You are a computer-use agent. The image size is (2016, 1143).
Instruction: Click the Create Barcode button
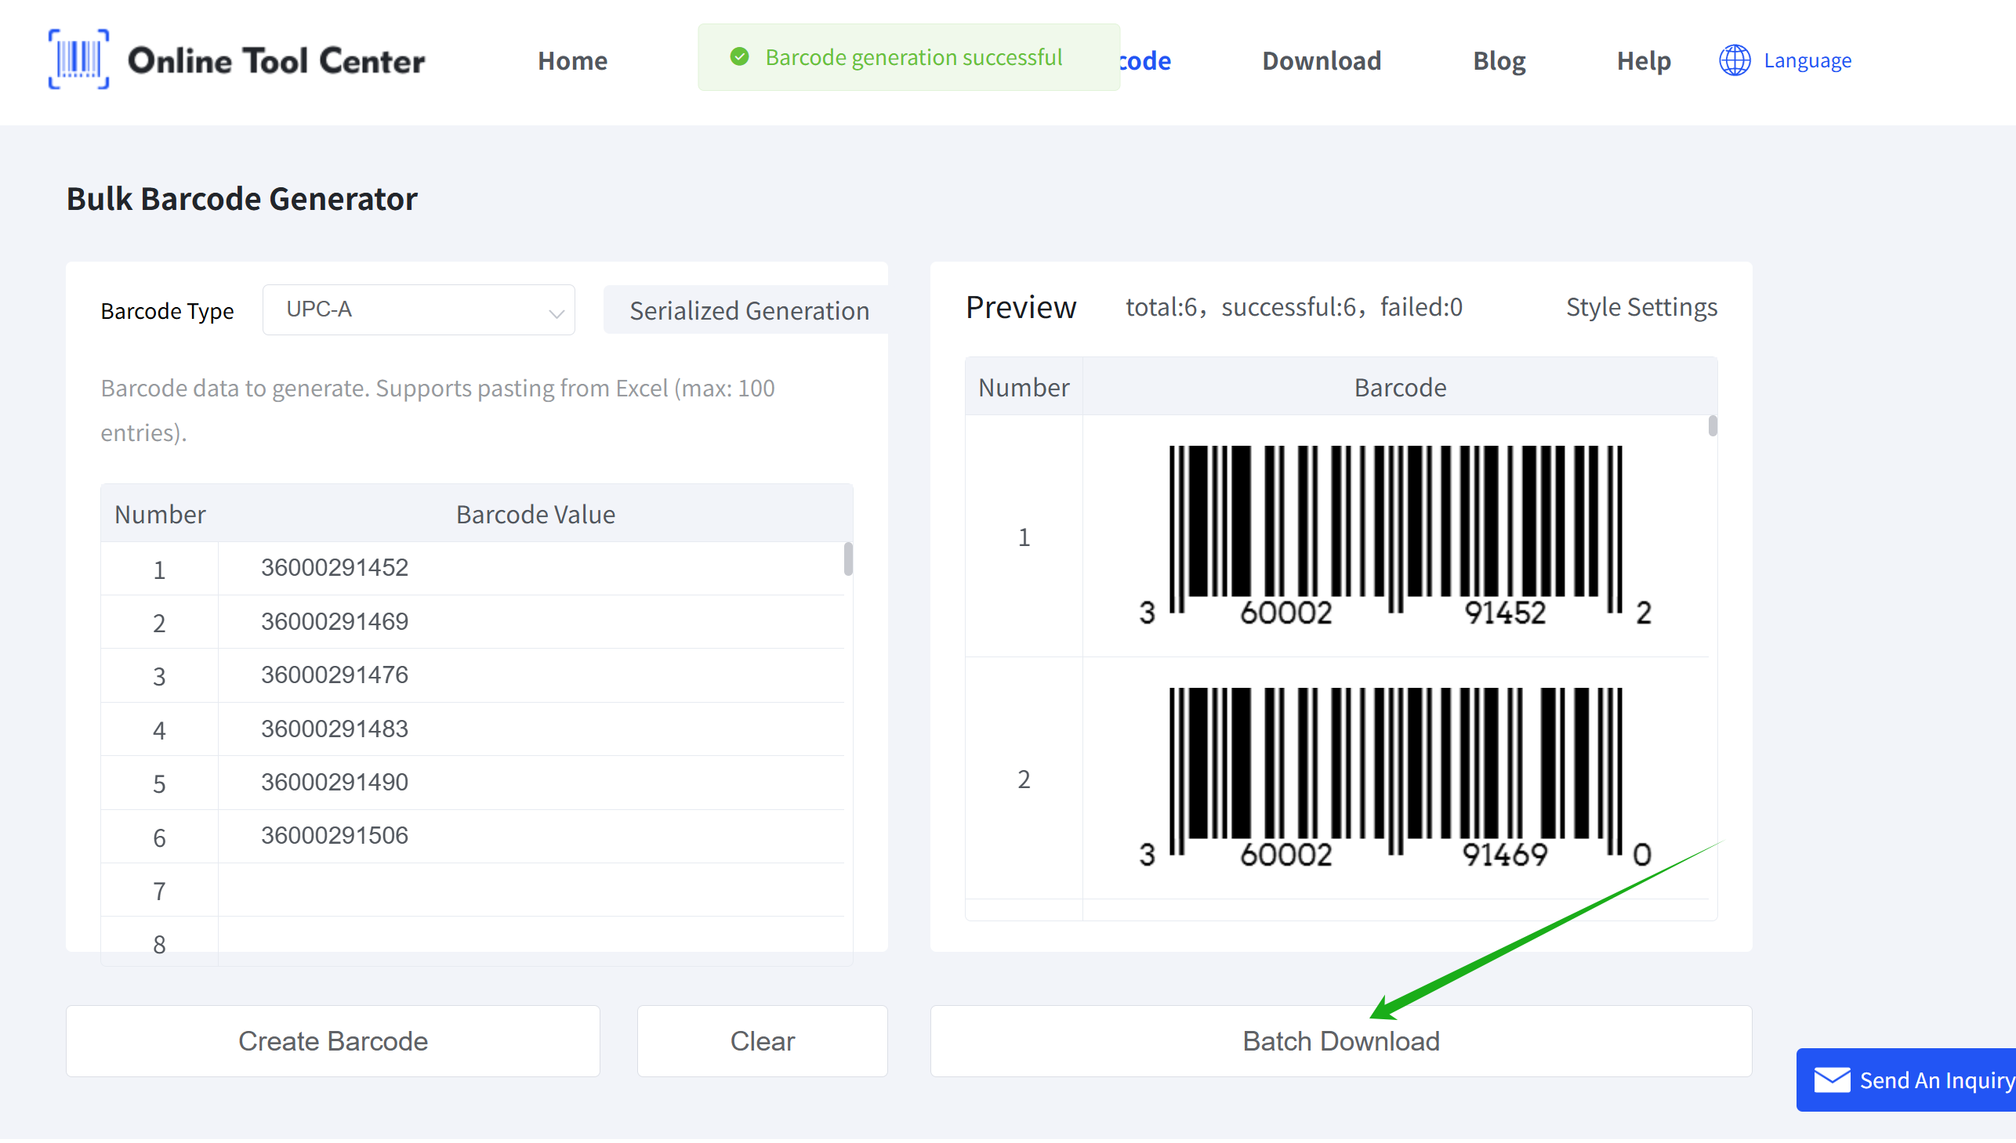click(x=332, y=1040)
